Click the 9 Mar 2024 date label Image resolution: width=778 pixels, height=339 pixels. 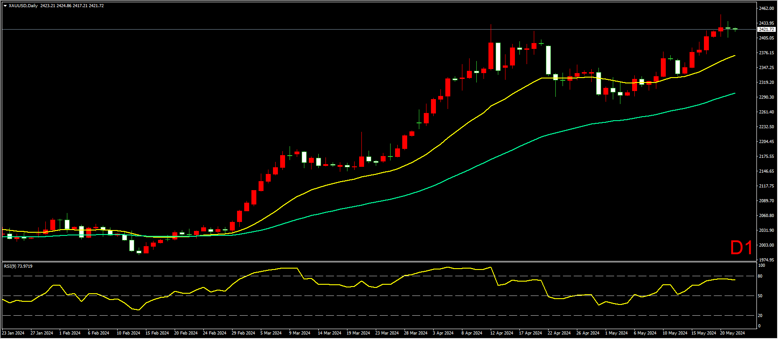pyautogui.click(x=299, y=333)
